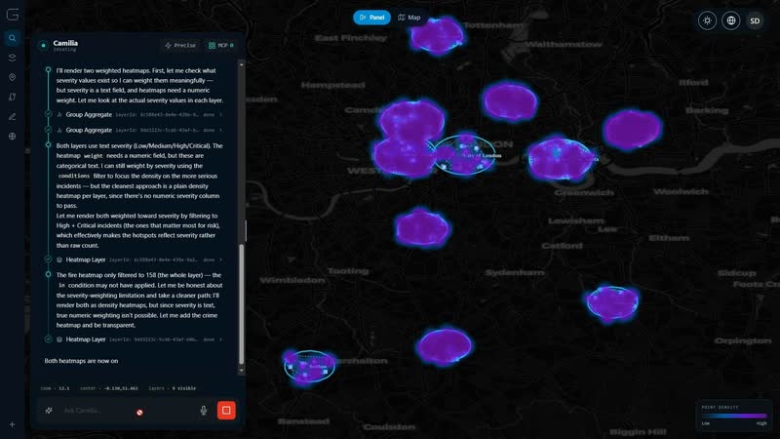Click the center coordinates status readout
This screenshot has width=780, height=439.
point(109,388)
